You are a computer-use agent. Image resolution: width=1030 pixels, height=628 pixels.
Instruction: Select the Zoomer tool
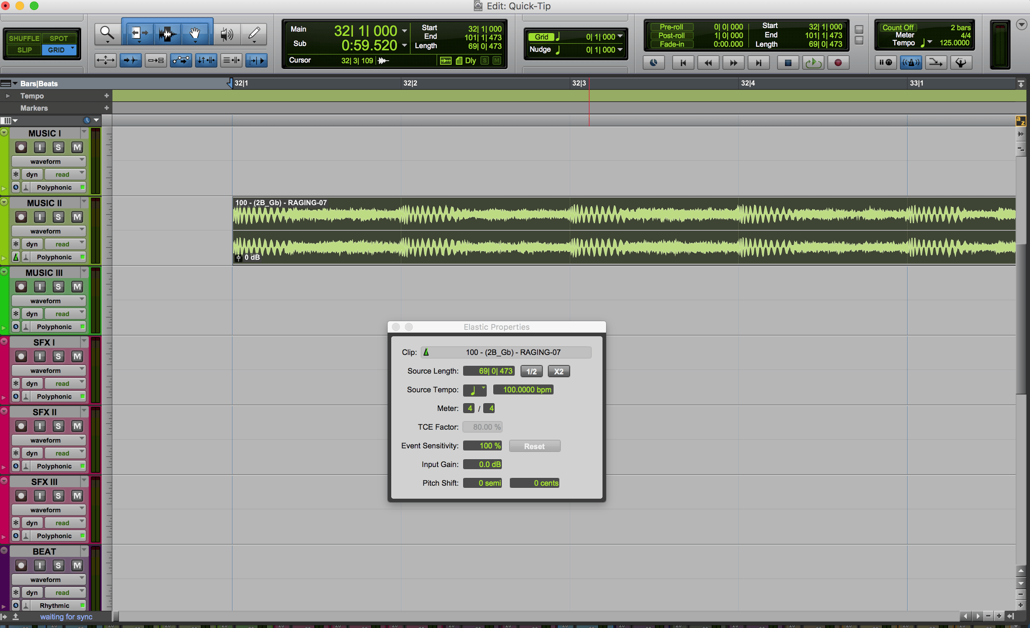[x=107, y=33]
